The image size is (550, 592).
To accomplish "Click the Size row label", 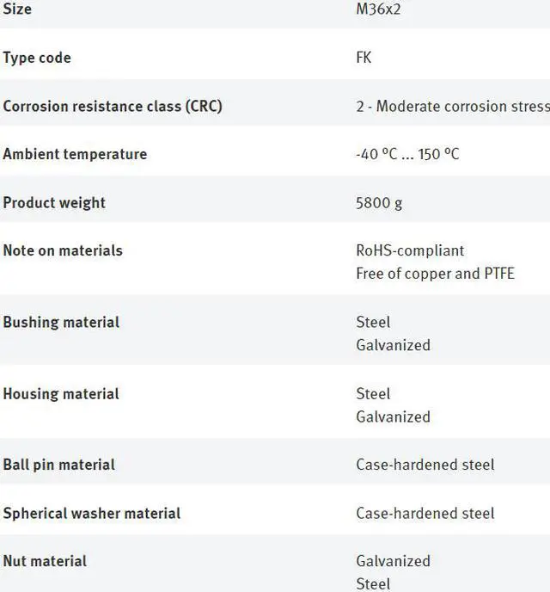I will [17, 9].
